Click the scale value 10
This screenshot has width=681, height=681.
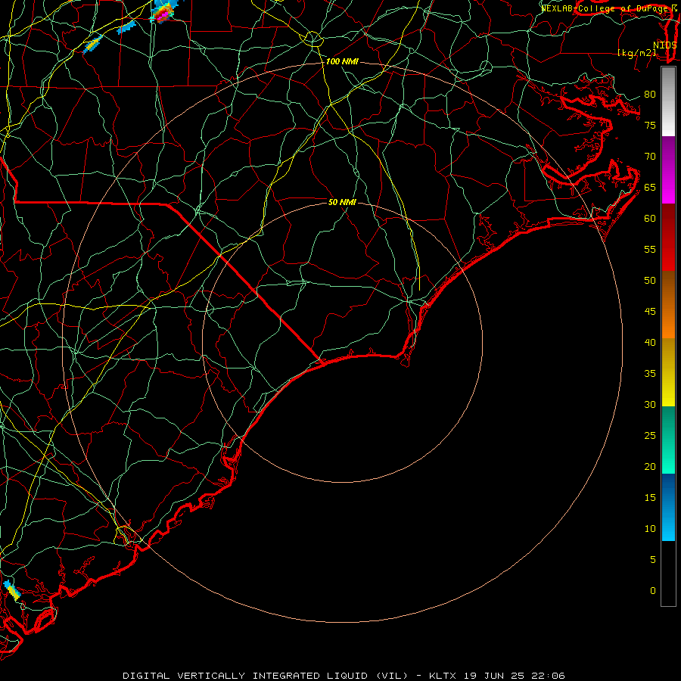[x=650, y=529]
